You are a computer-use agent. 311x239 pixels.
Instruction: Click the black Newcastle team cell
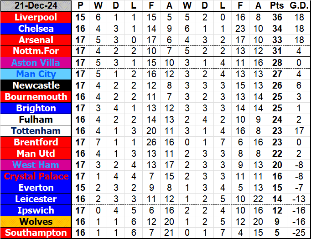click(x=36, y=85)
